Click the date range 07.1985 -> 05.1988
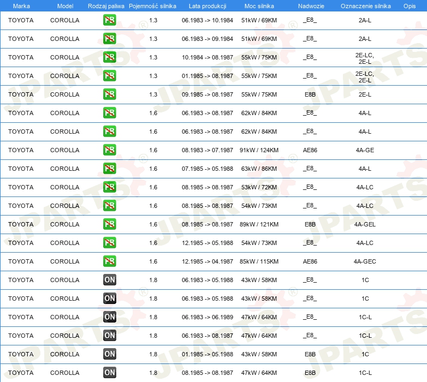 tap(207, 169)
